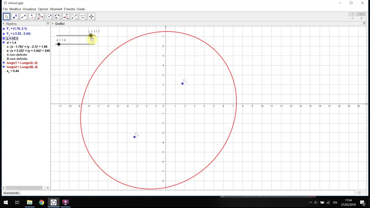Open the Visualizza menu
This screenshot has width=370, height=208.
pos(29,9)
